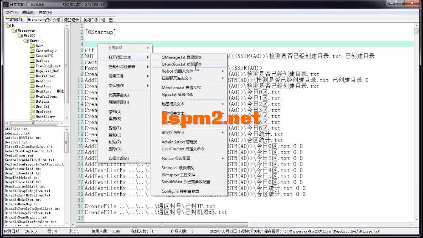Click the Mirserver folder icon
Screen dimensions: 423x238
(x=14, y=31)
